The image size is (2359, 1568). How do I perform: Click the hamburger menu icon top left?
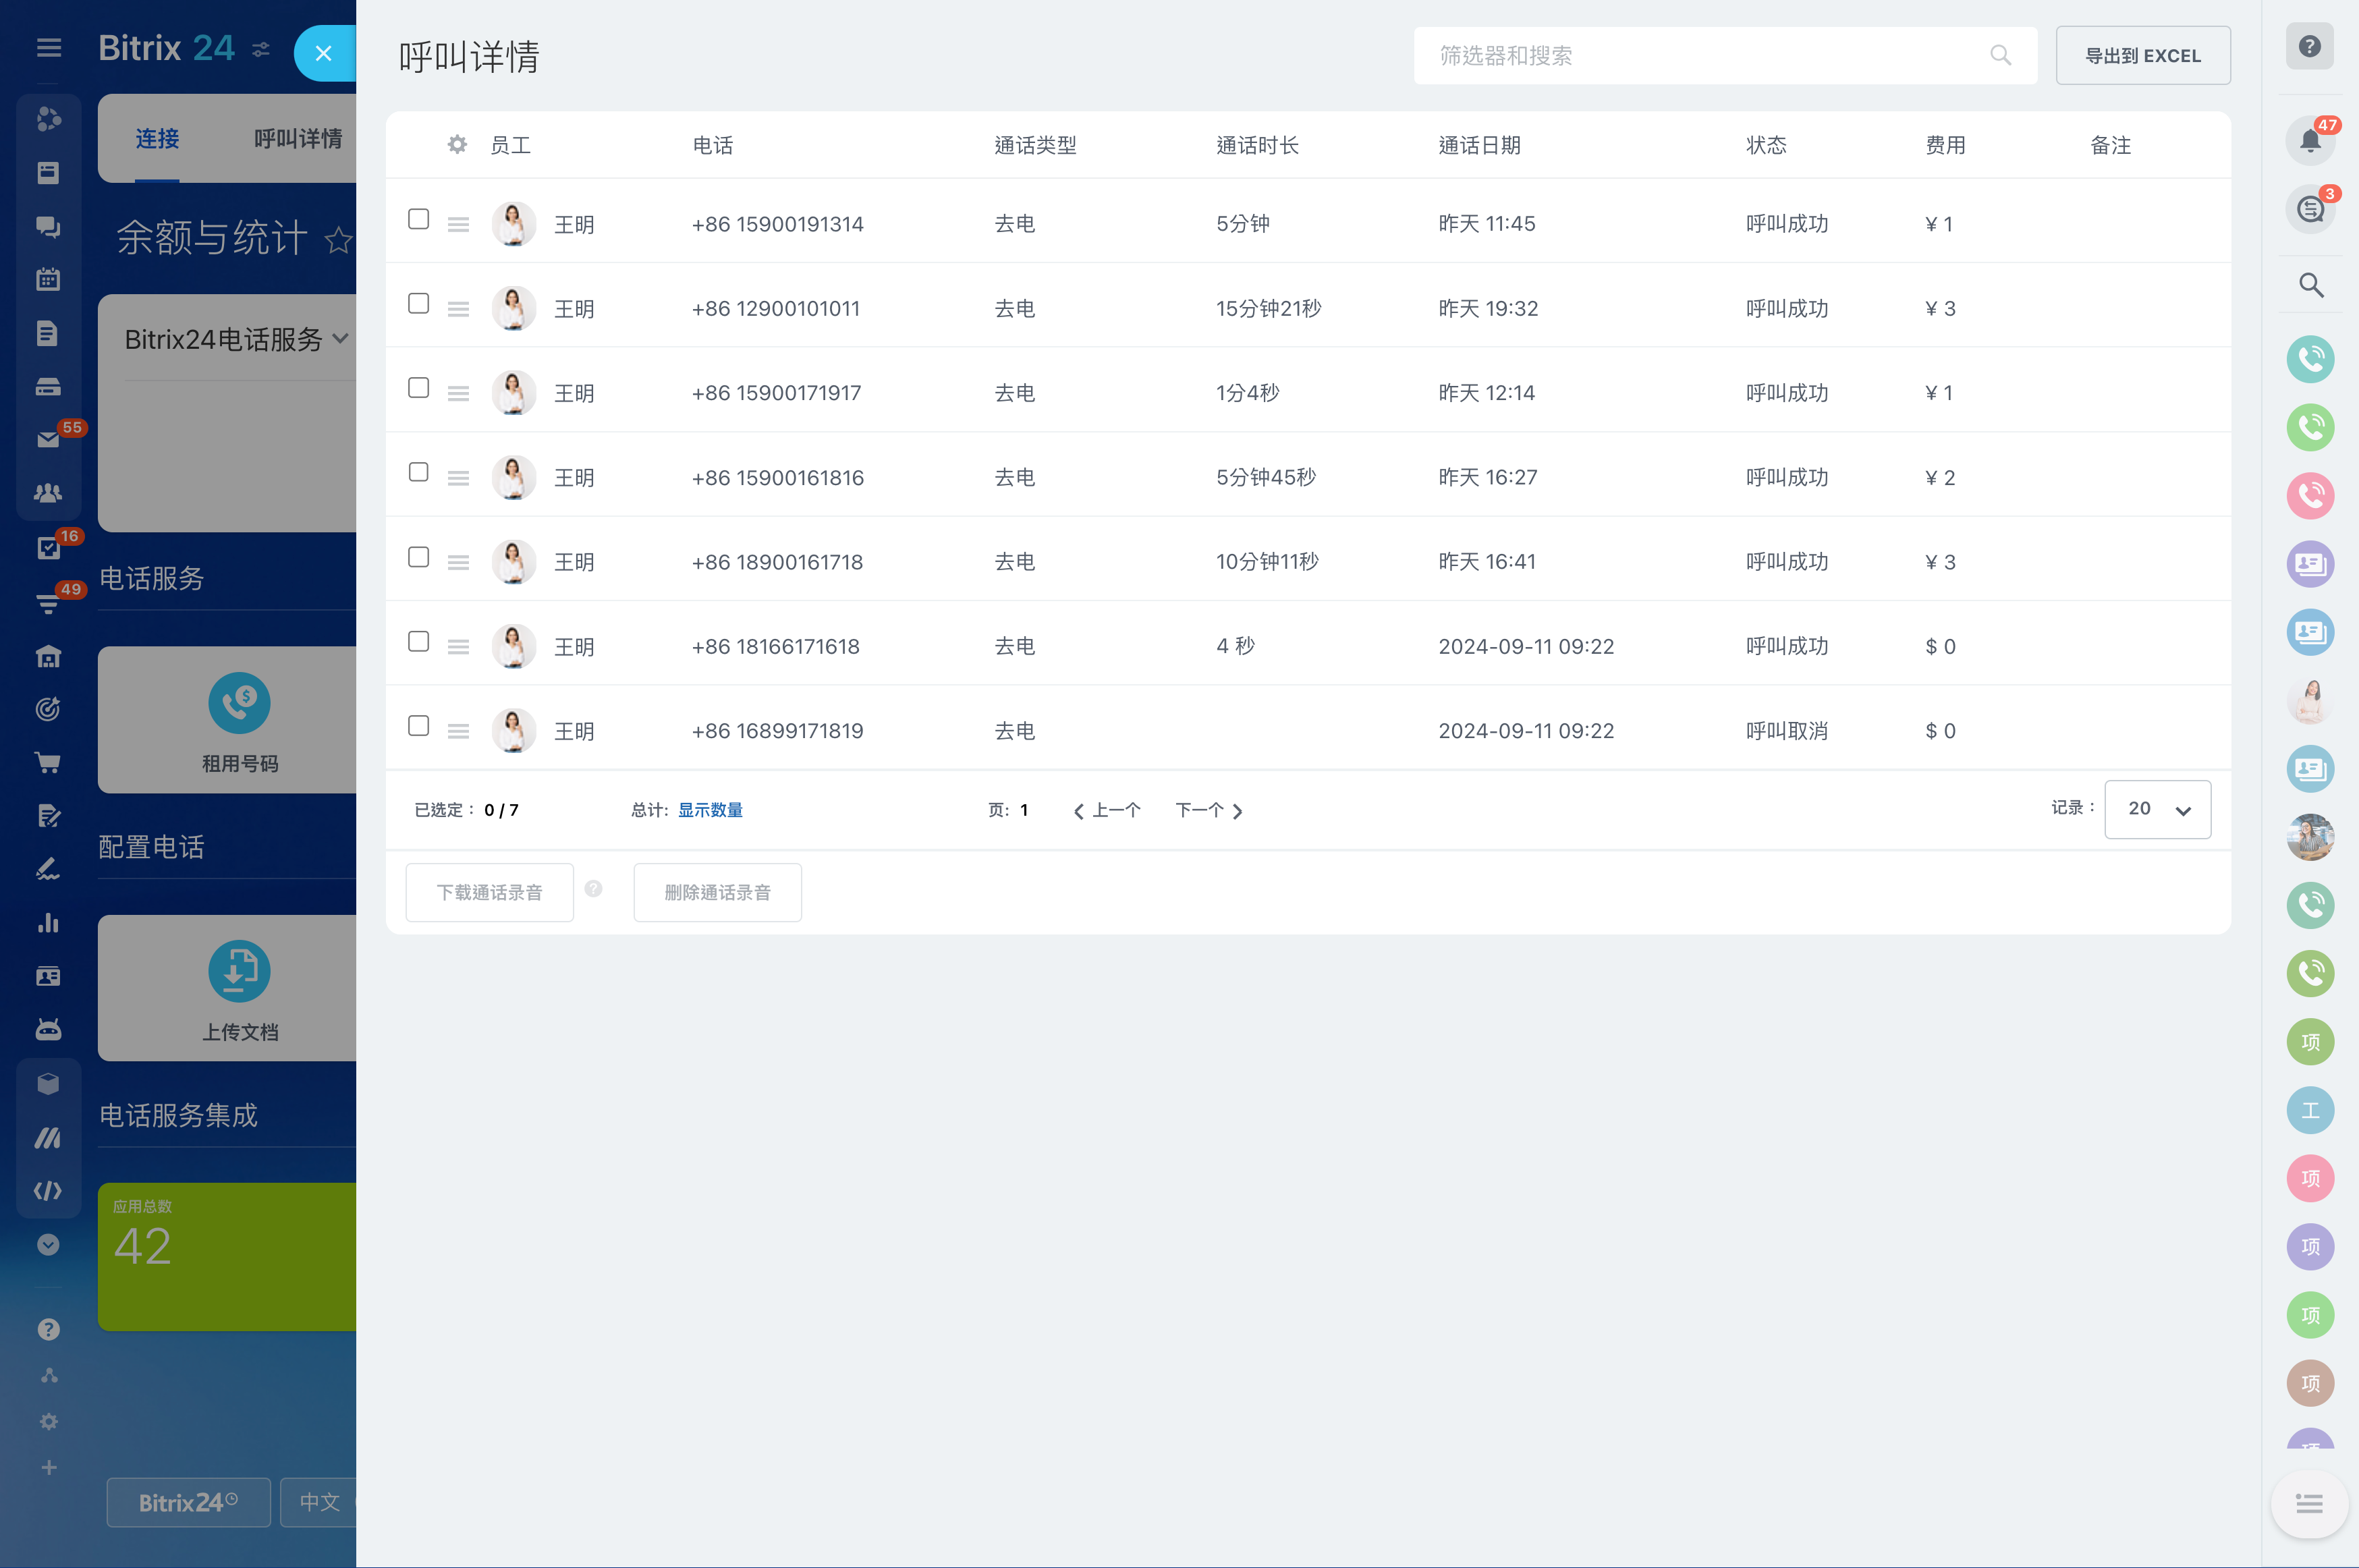tap(49, 48)
